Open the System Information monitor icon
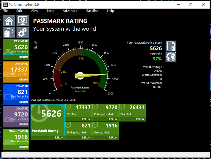Screen dimensions: 211x159 (x=23, y=21)
